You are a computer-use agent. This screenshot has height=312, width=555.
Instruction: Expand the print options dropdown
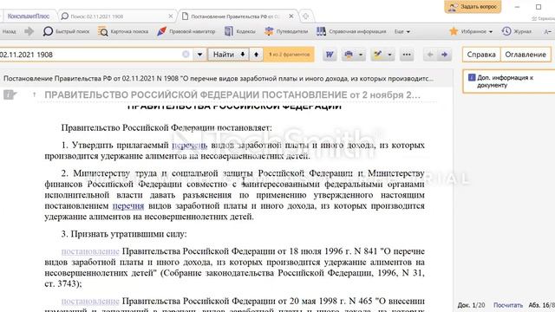tap(361, 55)
